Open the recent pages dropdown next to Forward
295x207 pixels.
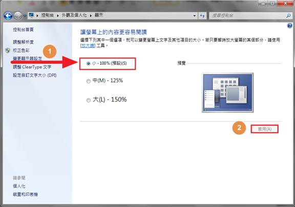25,16
